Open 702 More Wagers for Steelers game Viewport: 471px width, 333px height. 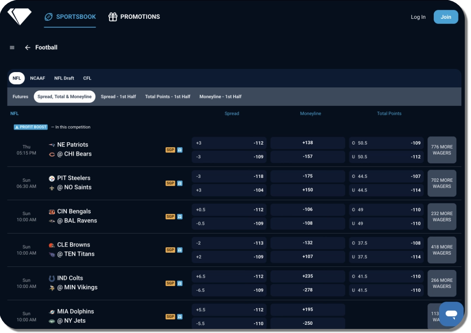pyautogui.click(x=442, y=183)
